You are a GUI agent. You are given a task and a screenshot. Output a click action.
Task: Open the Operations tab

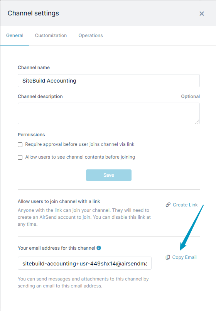[91, 35]
